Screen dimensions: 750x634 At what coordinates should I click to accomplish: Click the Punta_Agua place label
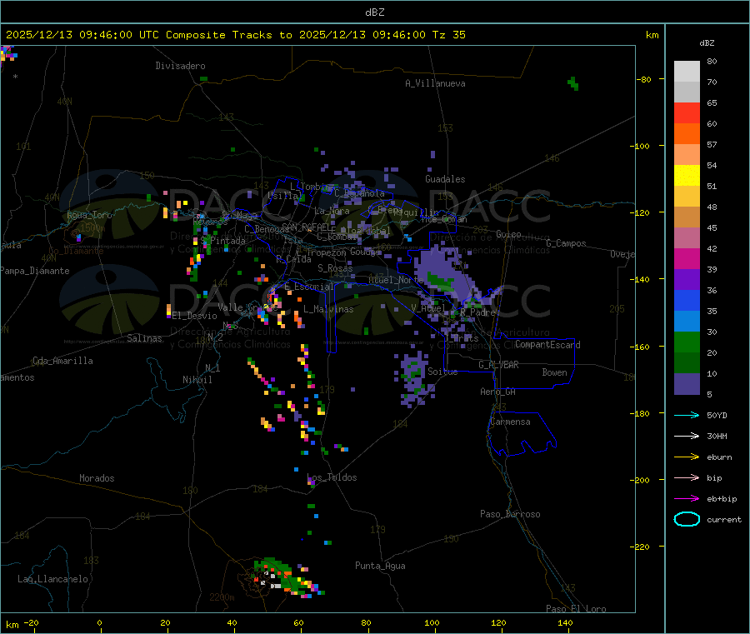380,567
